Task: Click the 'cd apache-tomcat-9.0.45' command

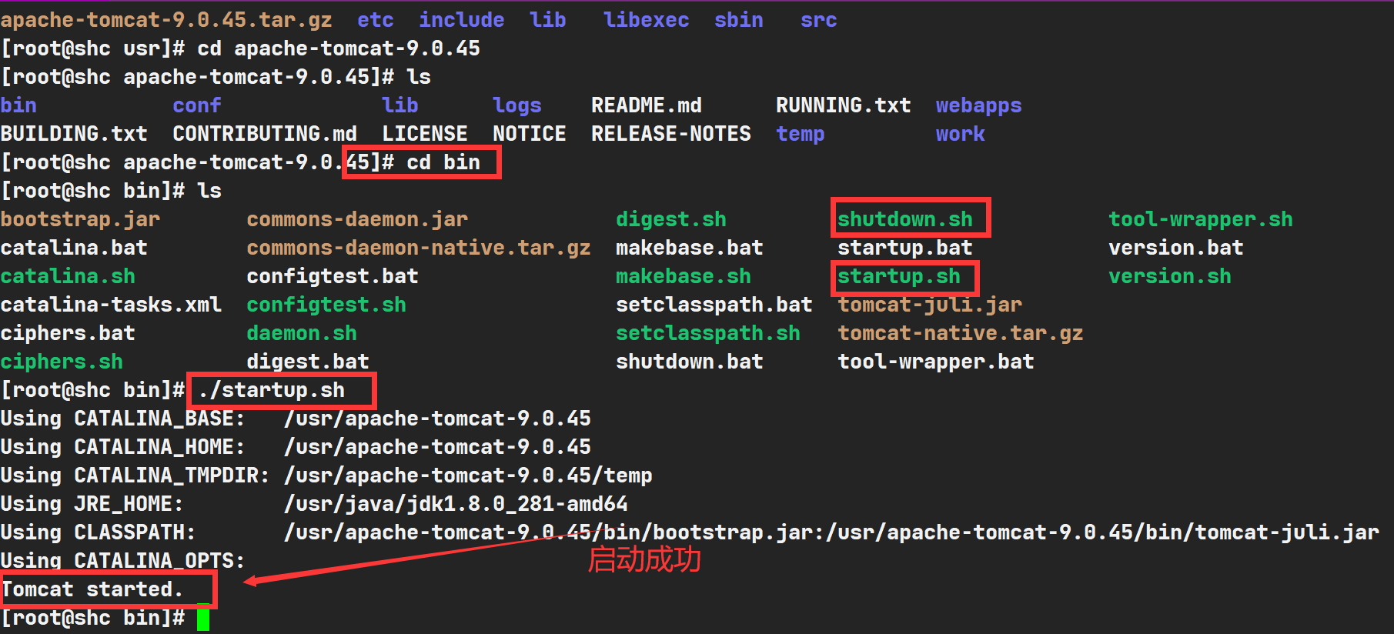Action: [339, 48]
